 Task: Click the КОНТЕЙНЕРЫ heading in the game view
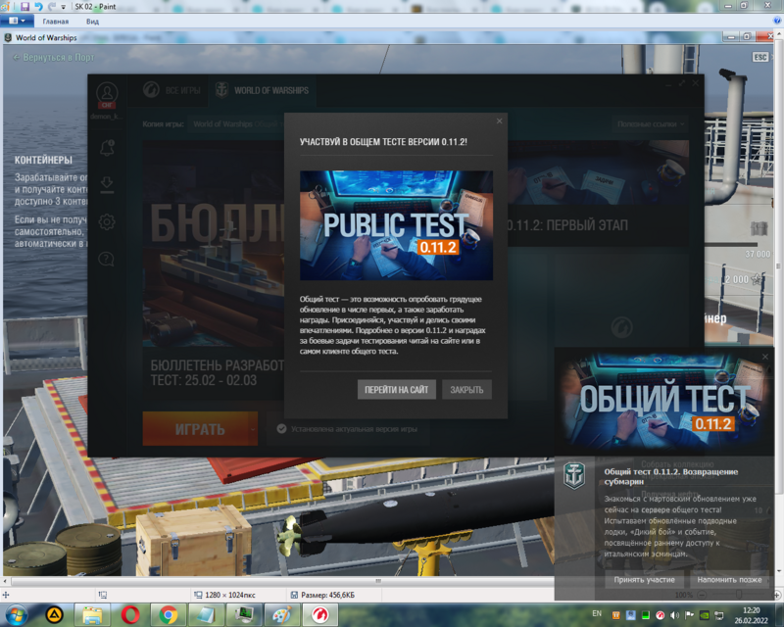pos(43,160)
